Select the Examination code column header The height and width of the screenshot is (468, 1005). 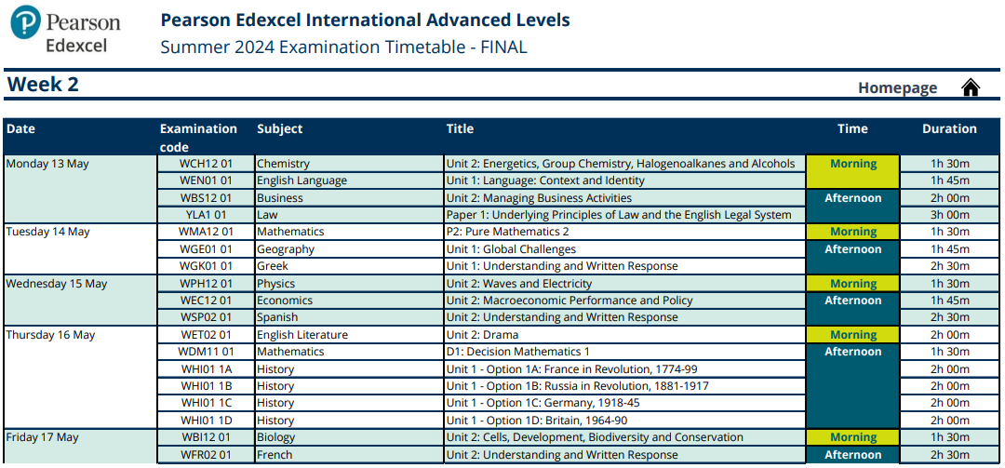(x=198, y=138)
